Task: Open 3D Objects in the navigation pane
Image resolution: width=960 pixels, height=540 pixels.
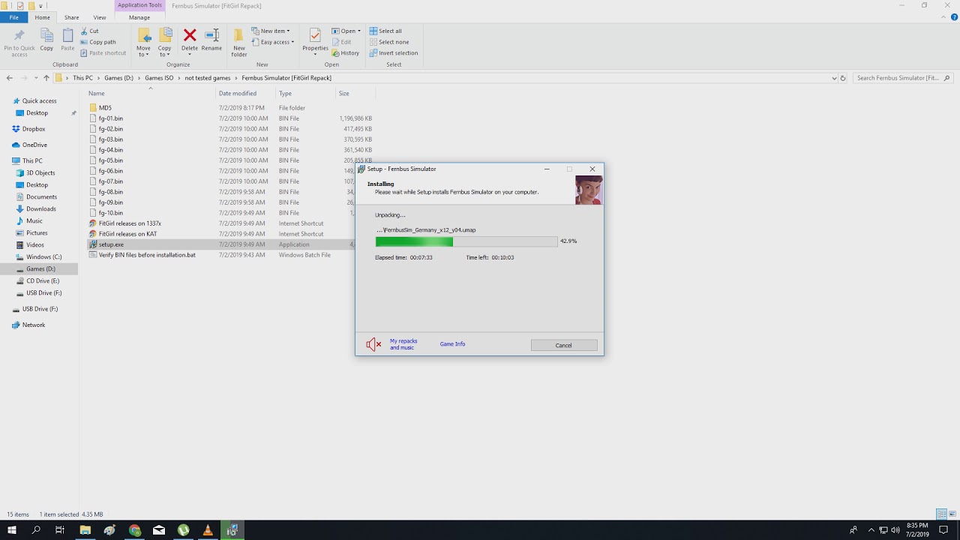Action: point(40,173)
